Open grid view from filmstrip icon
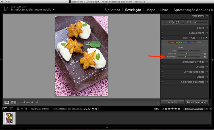The height and width of the screenshot is (130, 214). 18,109
